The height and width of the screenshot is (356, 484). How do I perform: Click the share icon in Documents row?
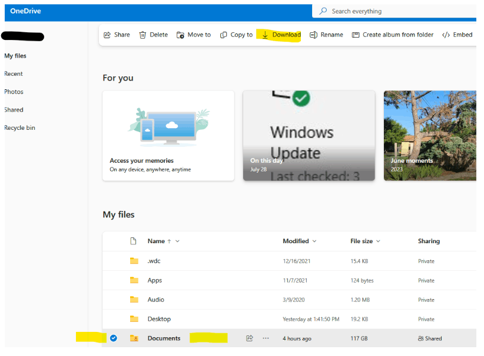click(250, 338)
